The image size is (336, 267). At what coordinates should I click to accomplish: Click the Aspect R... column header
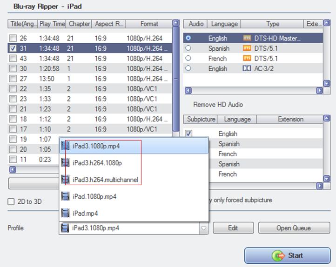[x=108, y=24]
